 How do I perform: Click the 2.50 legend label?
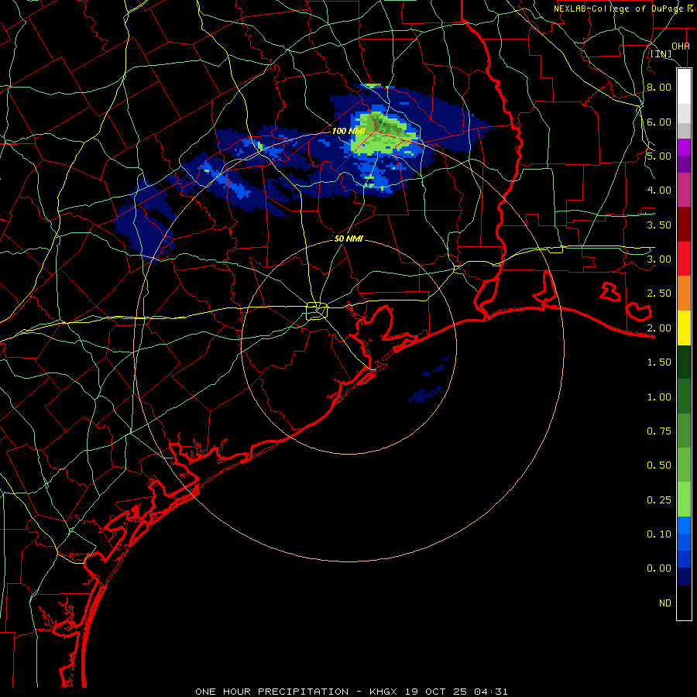659,294
